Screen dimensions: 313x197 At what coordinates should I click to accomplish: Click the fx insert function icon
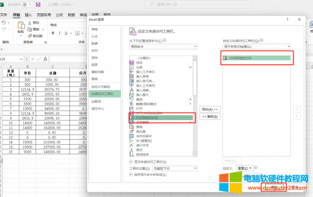45,59
